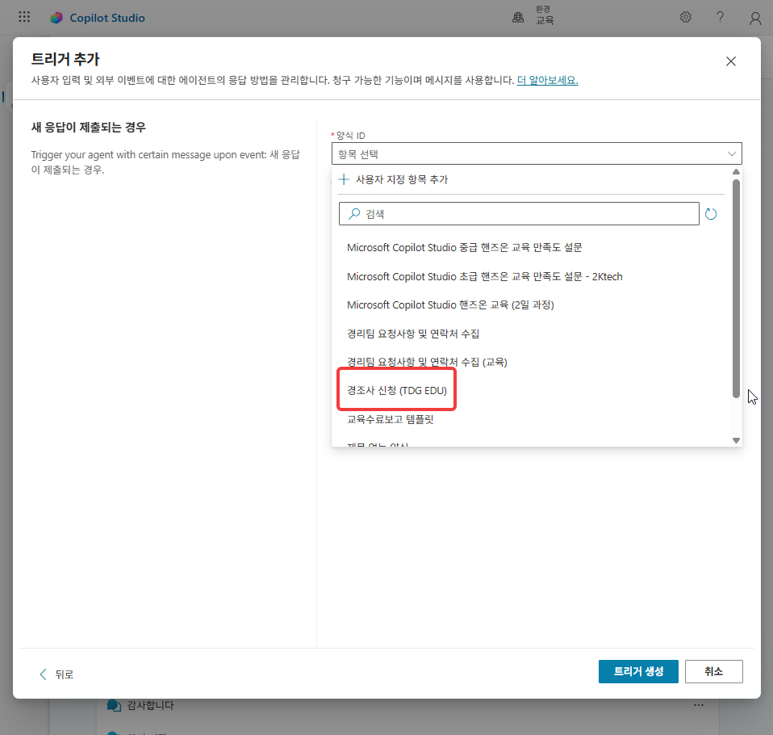The image size is (773, 735).
Task: Click the 감사합니다 topic icon behind the dialog
Action: click(x=114, y=705)
